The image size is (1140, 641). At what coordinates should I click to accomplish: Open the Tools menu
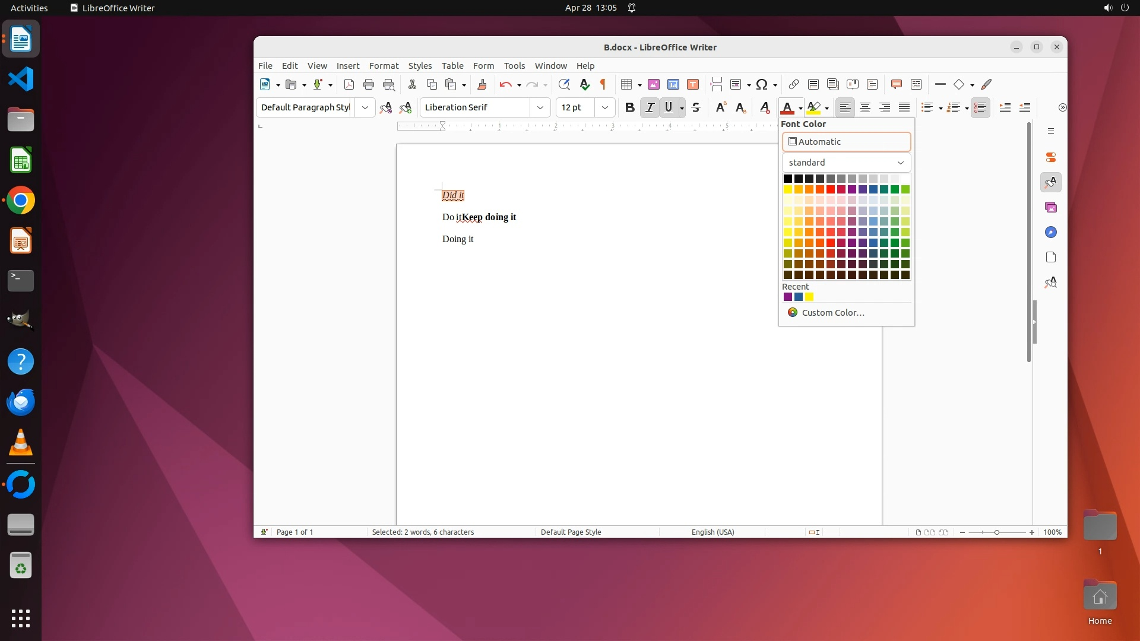(x=514, y=66)
